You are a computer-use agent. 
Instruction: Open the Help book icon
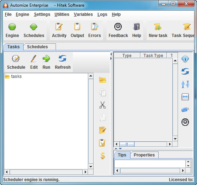136,26
